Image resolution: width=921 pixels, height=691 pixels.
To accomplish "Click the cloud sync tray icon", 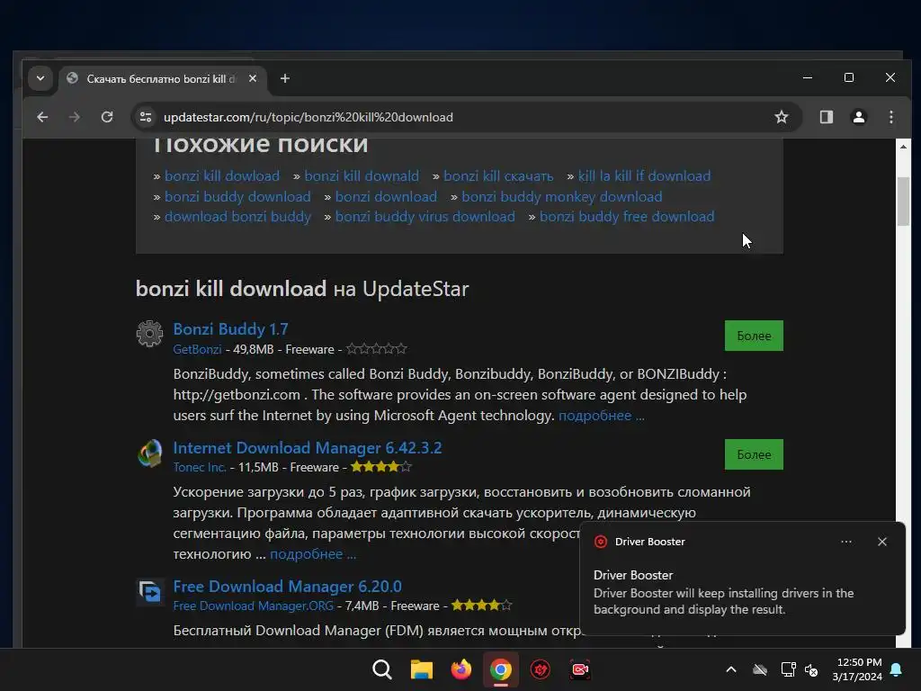I will click(760, 669).
